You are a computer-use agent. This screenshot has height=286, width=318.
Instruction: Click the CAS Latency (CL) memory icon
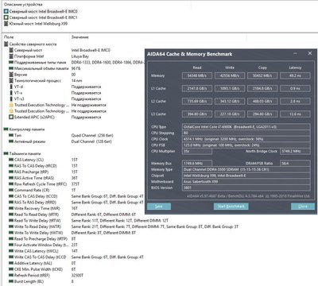[x=11, y=160]
